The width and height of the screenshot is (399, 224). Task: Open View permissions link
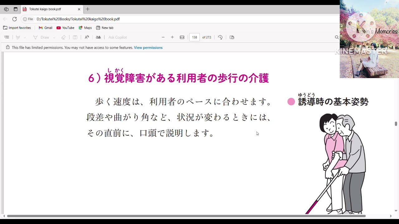click(x=148, y=48)
